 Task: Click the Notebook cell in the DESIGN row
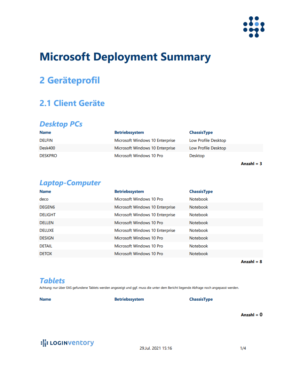click(198, 238)
